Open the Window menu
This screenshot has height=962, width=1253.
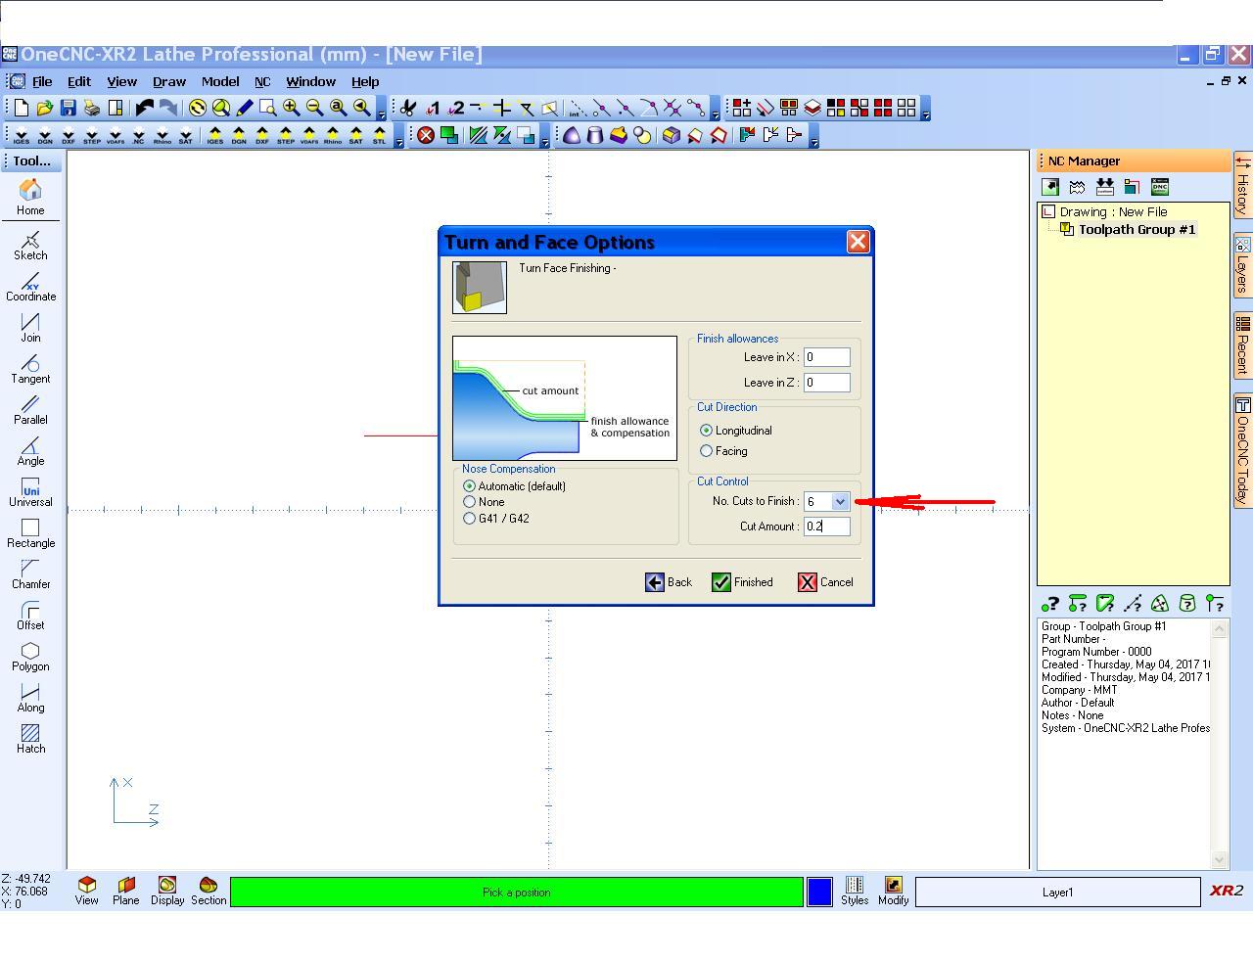pyautogui.click(x=310, y=82)
